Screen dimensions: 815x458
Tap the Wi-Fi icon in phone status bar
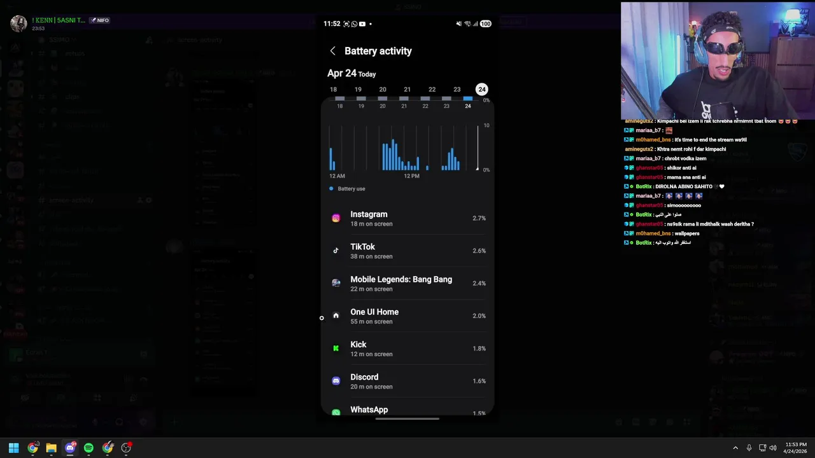tap(467, 24)
